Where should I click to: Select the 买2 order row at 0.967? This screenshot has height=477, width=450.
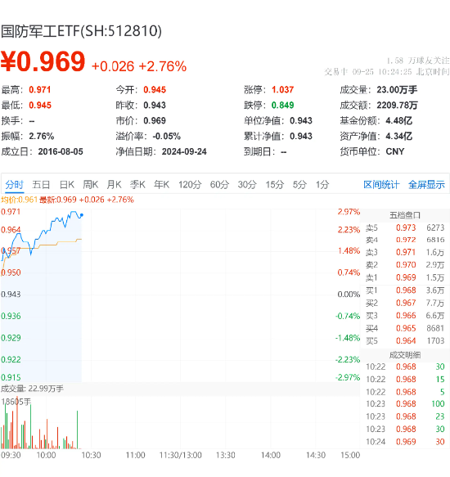point(405,303)
